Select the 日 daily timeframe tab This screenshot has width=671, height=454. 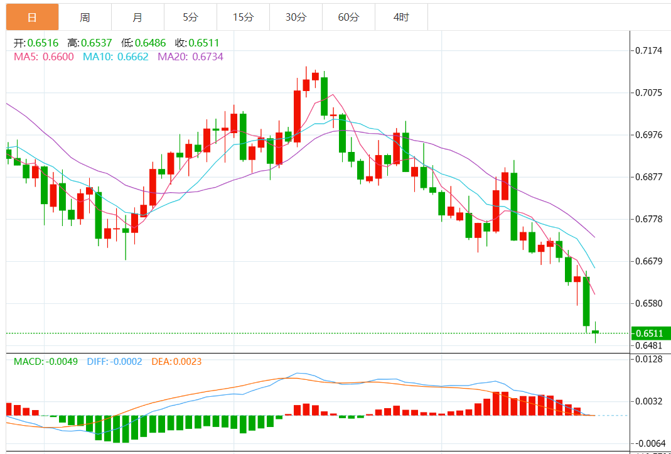[x=32, y=17]
